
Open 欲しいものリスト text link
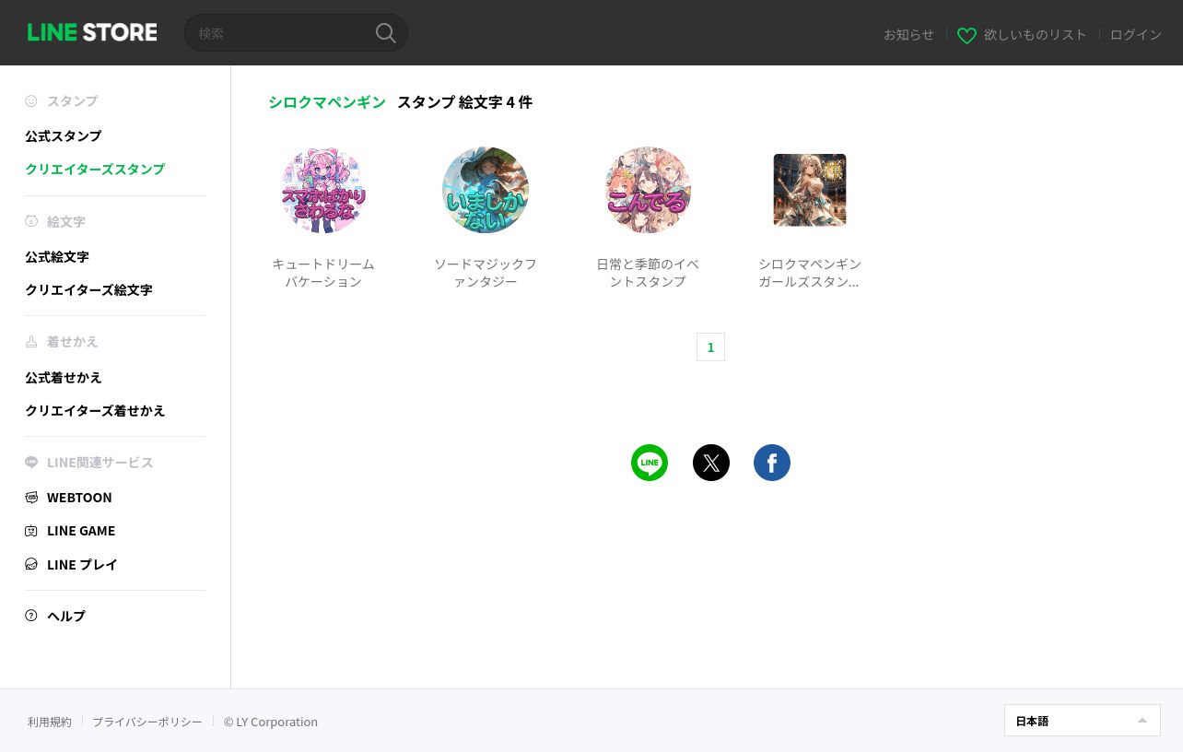coord(1036,34)
